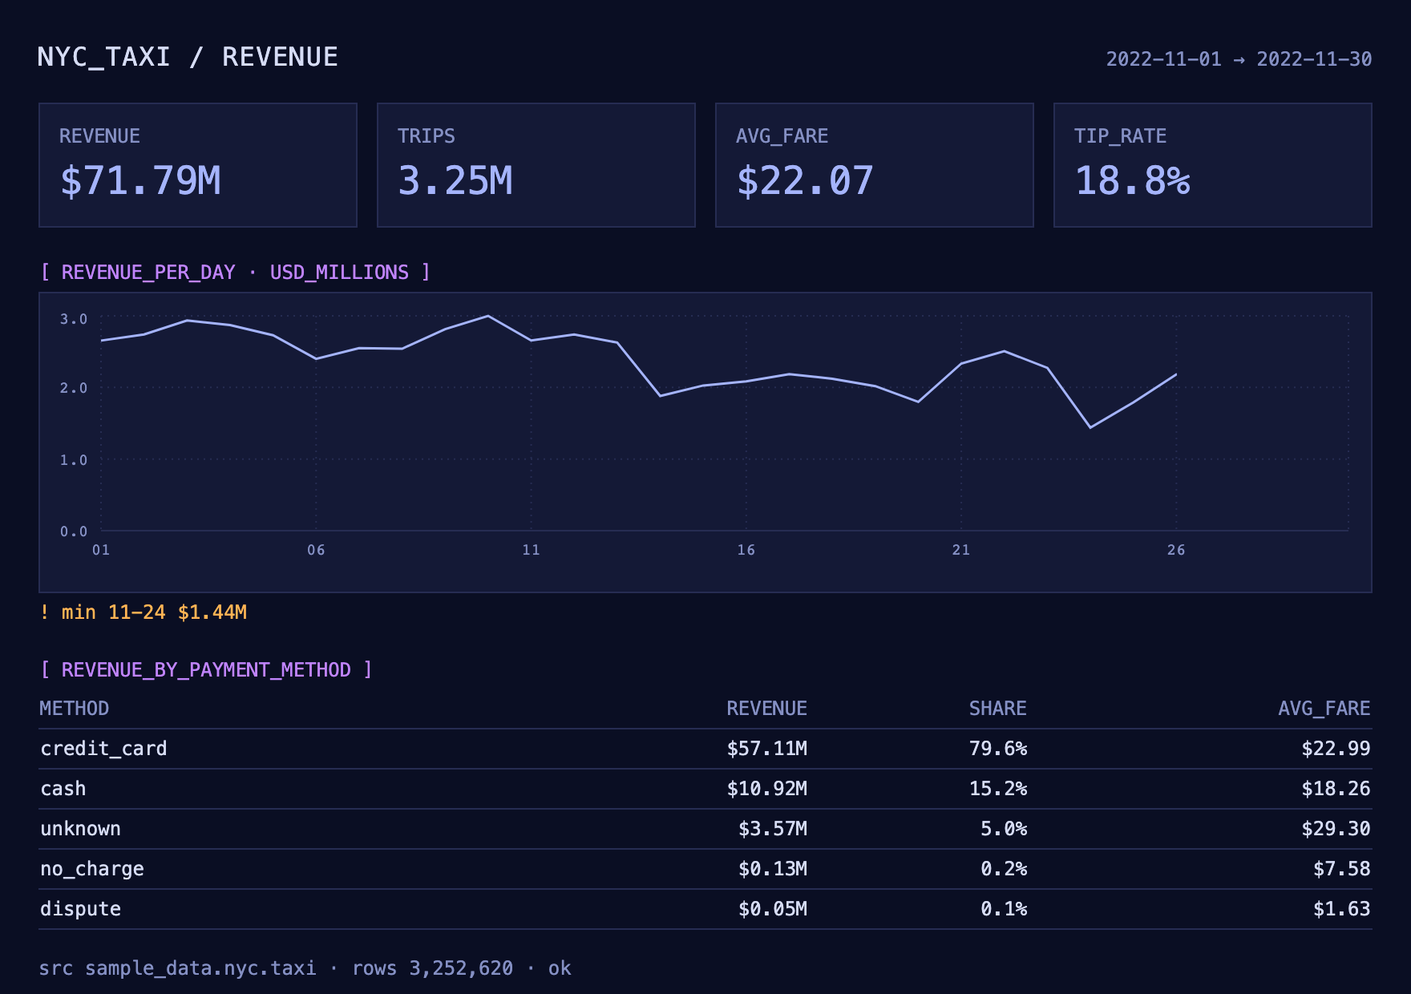1411x994 pixels.
Task: Click the 3.25M trips value
Action: [455, 180]
